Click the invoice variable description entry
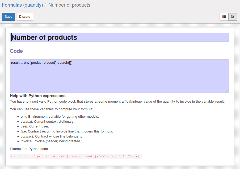 [50, 141]
